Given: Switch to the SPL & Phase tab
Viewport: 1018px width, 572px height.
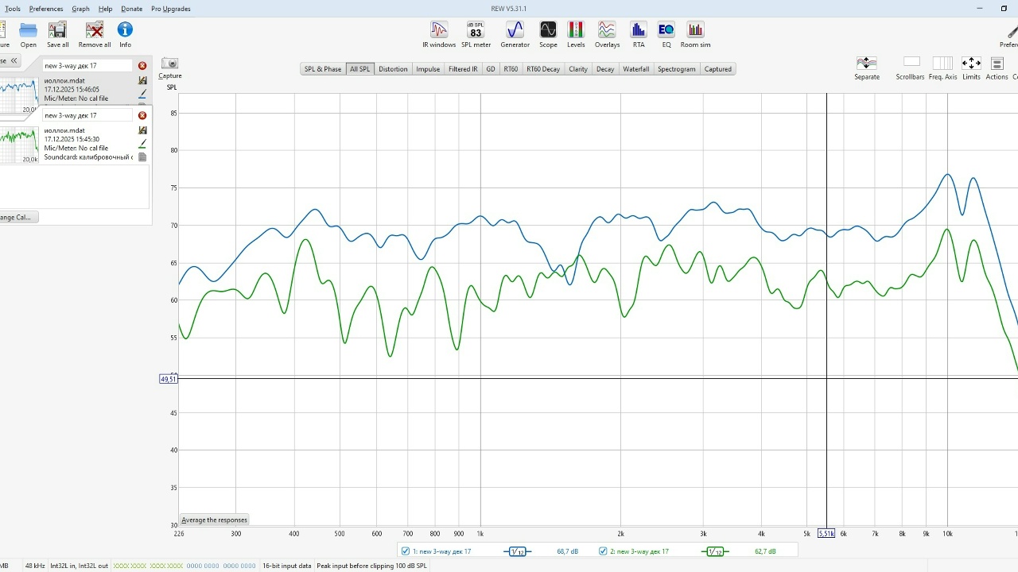Looking at the screenshot, I should pyautogui.click(x=323, y=69).
